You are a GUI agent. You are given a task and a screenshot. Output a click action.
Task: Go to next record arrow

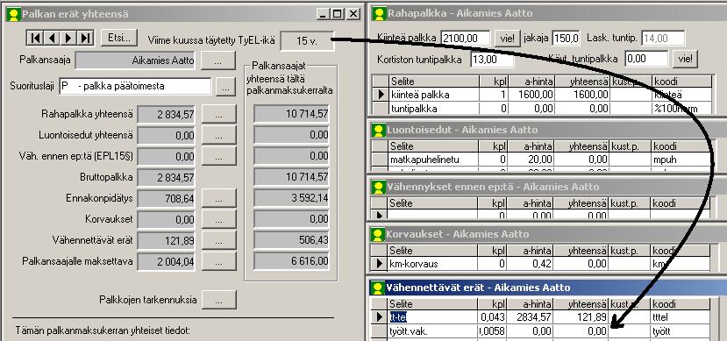click(68, 38)
